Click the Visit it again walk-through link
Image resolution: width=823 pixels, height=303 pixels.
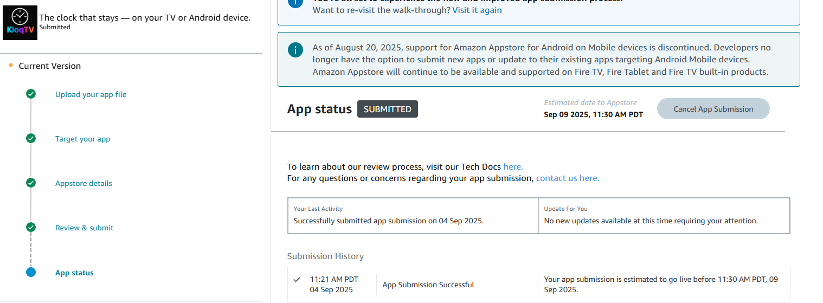477,10
